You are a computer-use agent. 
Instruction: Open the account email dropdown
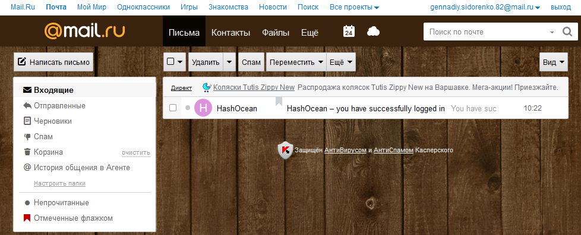click(485, 7)
